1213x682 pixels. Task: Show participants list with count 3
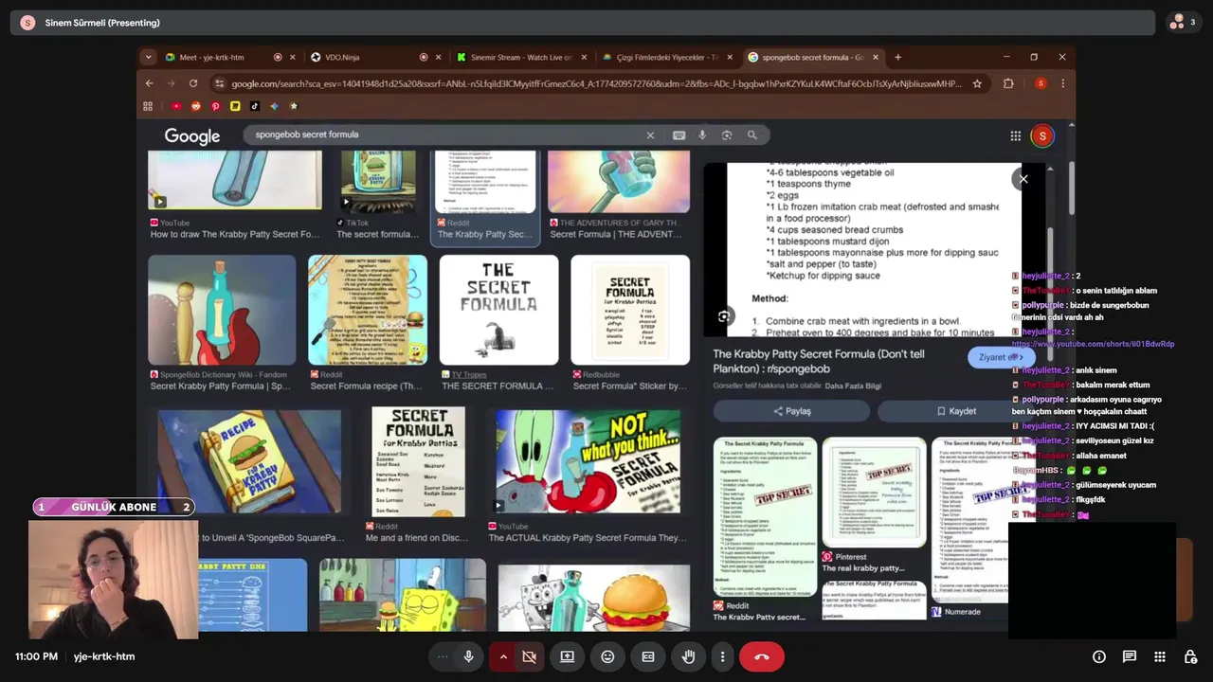pyautogui.click(x=1183, y=22)
